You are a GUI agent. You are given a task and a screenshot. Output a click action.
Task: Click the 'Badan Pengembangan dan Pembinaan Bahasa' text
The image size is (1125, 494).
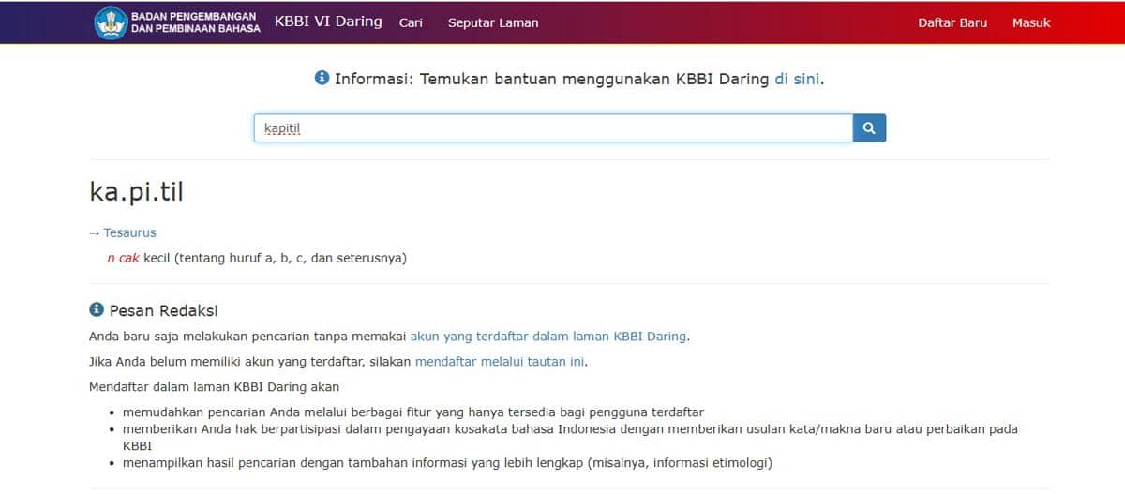(x=195, y=22)
